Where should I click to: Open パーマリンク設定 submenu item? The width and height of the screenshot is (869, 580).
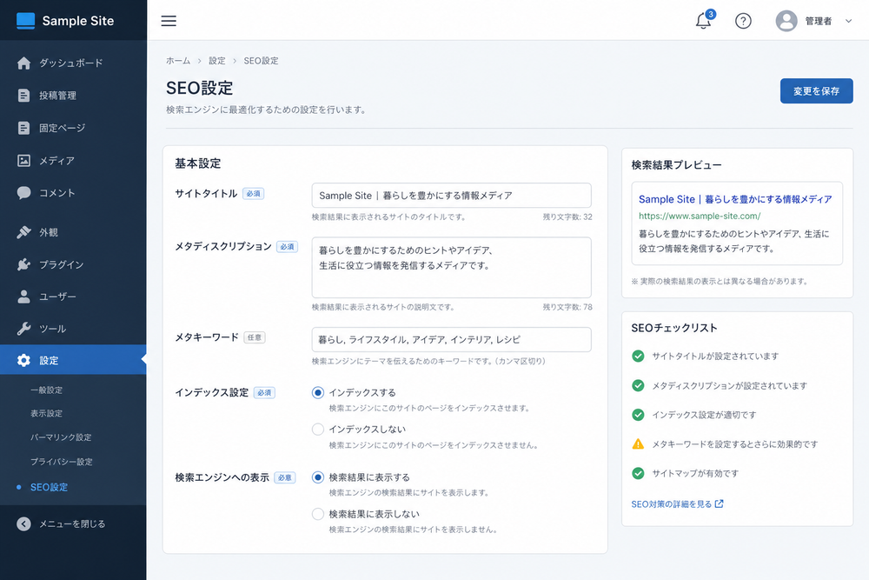coord(61,437)
